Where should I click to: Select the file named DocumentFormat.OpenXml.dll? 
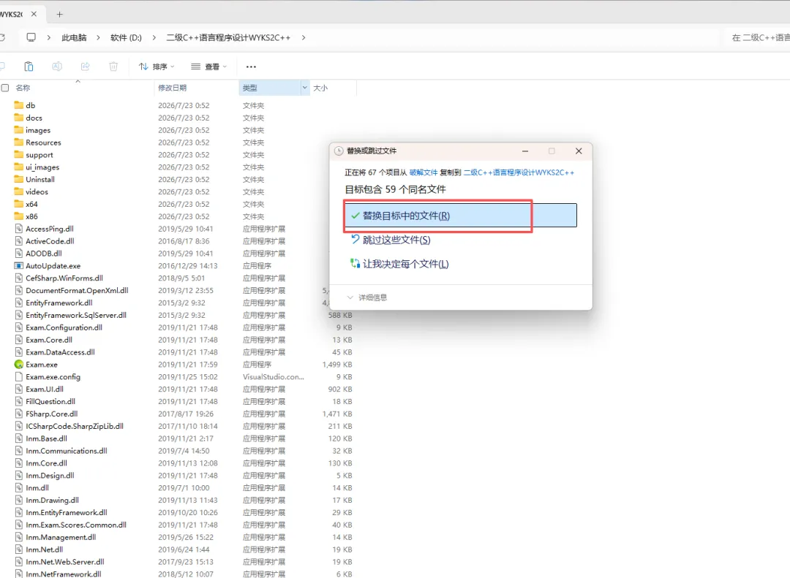pyautogui.click(x=77, y=290)
